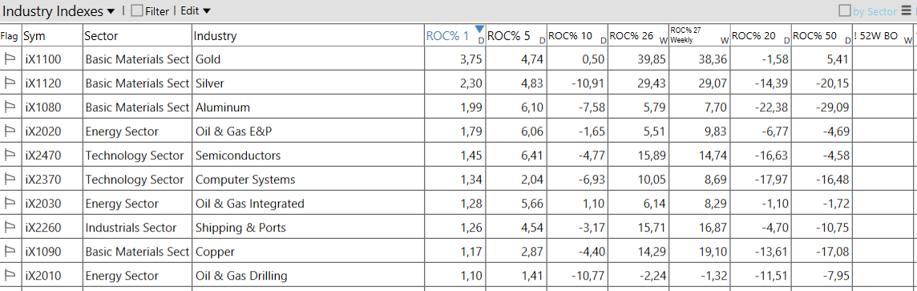The image size is (917, 291).
Task: Open the hamburger list menu icon
Action: (905, 10)
